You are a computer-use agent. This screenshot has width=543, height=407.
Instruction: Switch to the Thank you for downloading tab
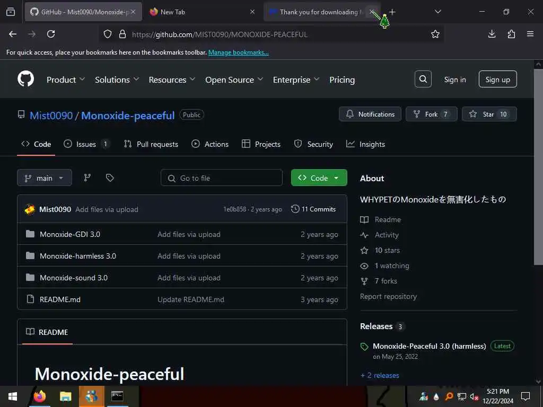(x=318, y=12)
